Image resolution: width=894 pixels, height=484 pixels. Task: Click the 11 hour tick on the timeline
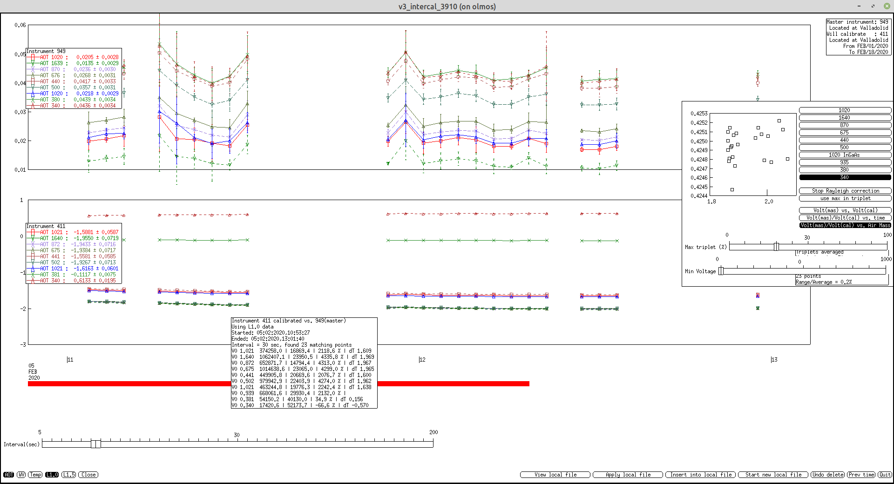pyautogui.click(x=70, y=359)
